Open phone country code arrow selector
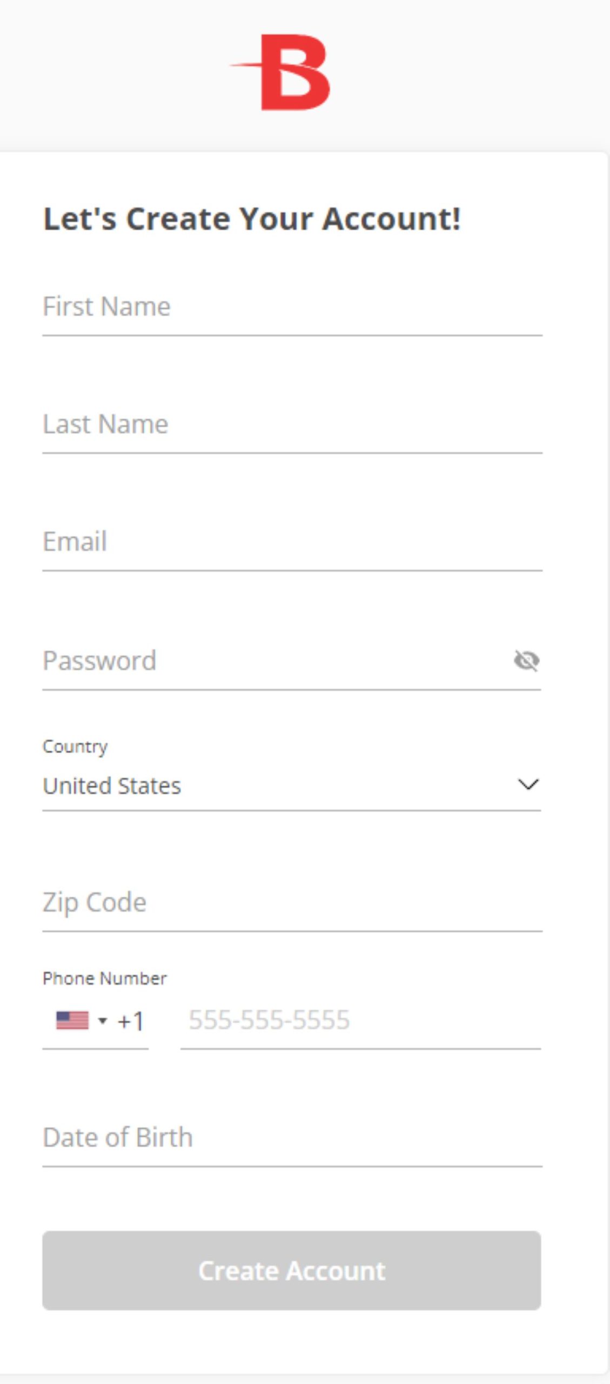Viewport: 610px width, 1384px height. [103, 1021]
